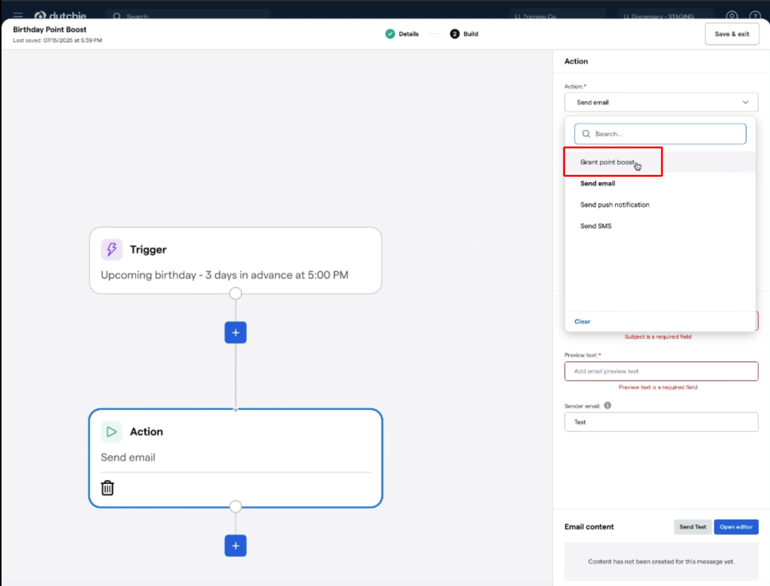The width and height of the screenshot is (770, 586).
Task: Click 'Preview text is a required field' message
Action: [x=658, y=387]
